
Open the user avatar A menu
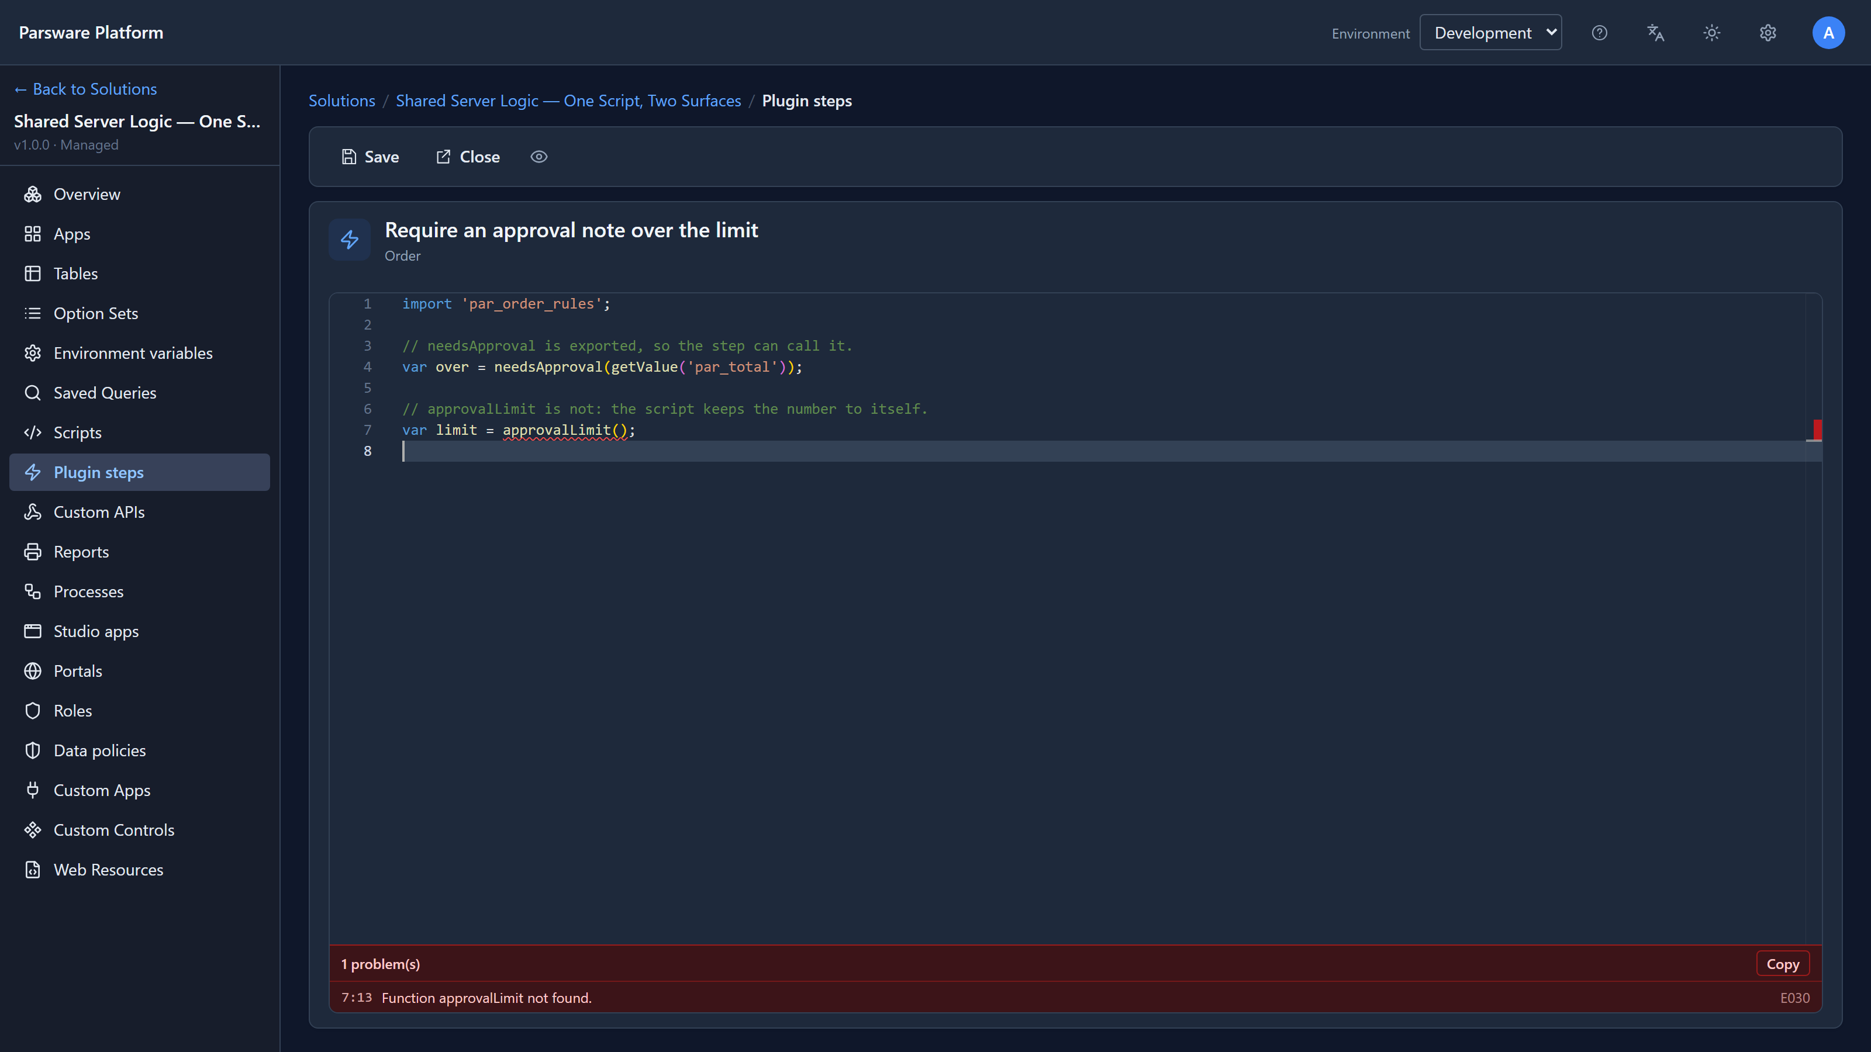pyautogui.click(x=1828, y=33)
